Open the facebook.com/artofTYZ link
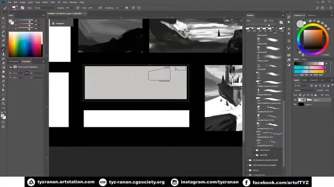The width and height of the screenshot is (334, 187). coord(281,182)
